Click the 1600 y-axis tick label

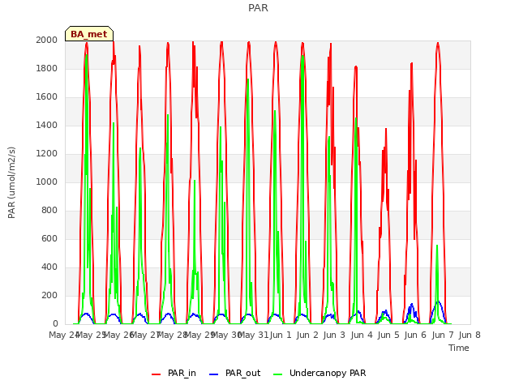(x=47, y=97)
